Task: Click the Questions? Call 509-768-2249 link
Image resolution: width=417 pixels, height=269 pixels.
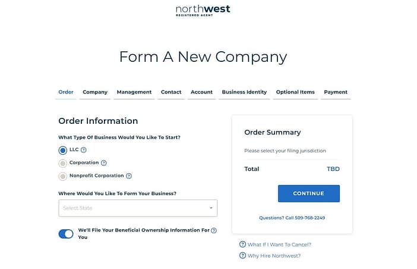Action: point(292,218)
